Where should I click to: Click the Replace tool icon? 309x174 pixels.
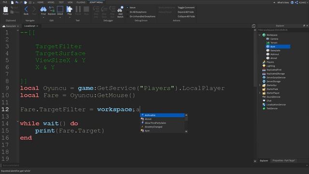(52, 9)
